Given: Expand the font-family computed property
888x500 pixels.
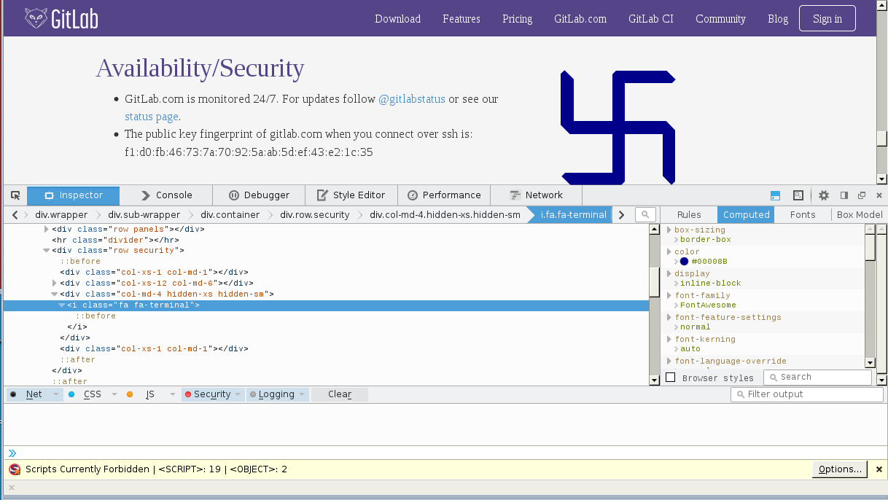Looking at the screenshot, I should [669, 296].
